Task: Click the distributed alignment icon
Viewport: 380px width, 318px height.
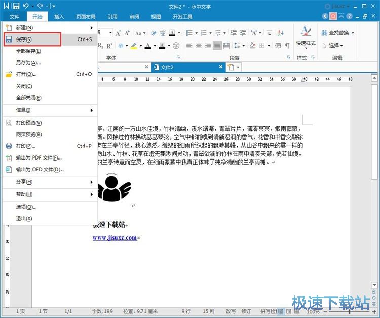Action: point(226,45)
